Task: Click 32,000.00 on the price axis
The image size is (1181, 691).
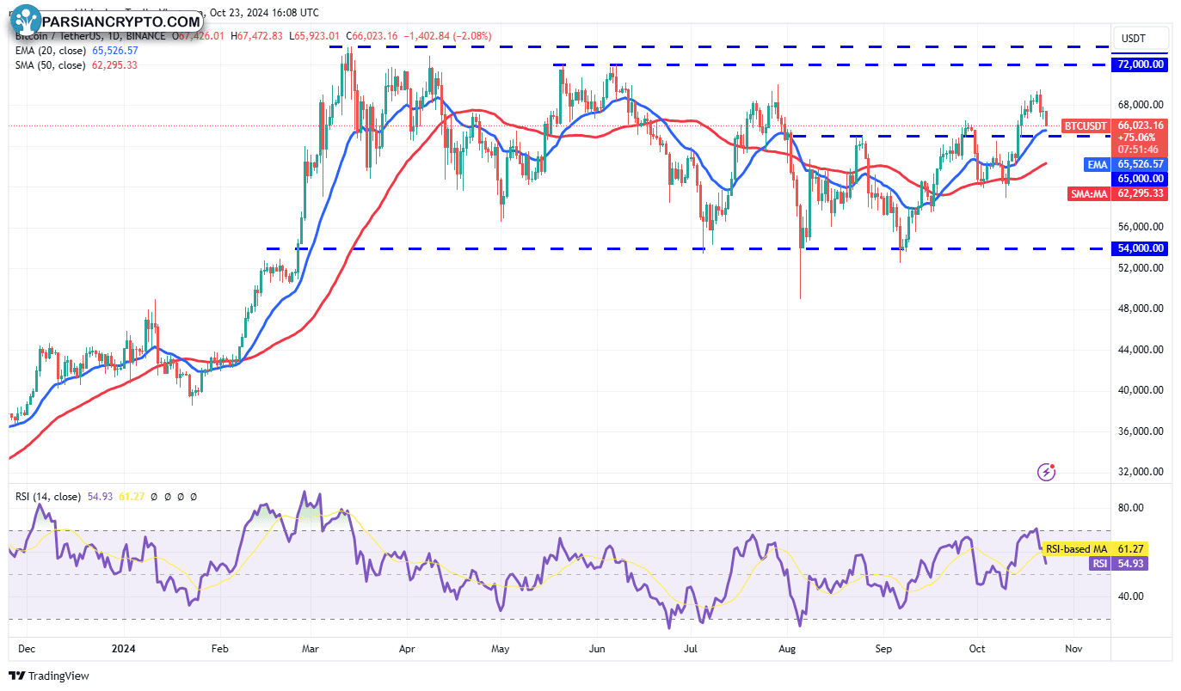Action: 1141,472
